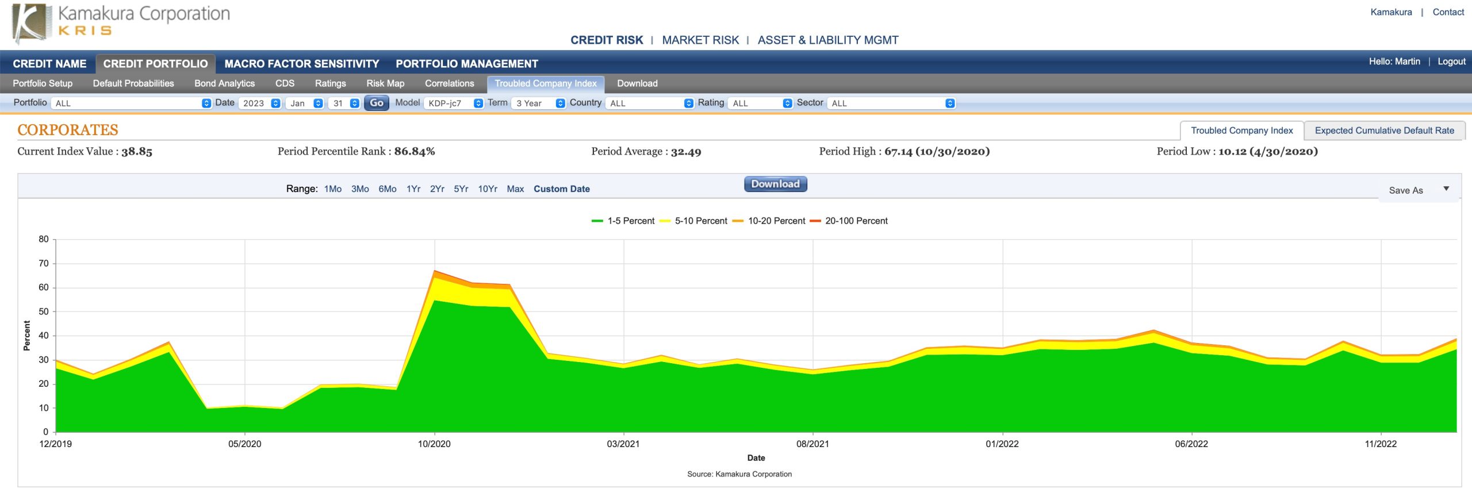Image resolution: width=1472 pixels, height=504 pixels.
Task: Set chart range to 1Mo
Action: (333, 189)
